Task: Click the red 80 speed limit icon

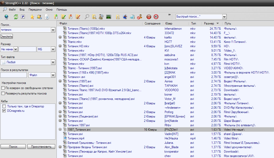Action: point(156,17)
